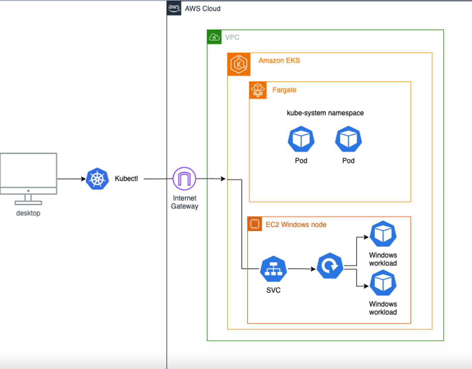This screenshot has height=369, width=472.
Task: Click the 'Internet Gateway' label
Action: click(x=184, y=202)
